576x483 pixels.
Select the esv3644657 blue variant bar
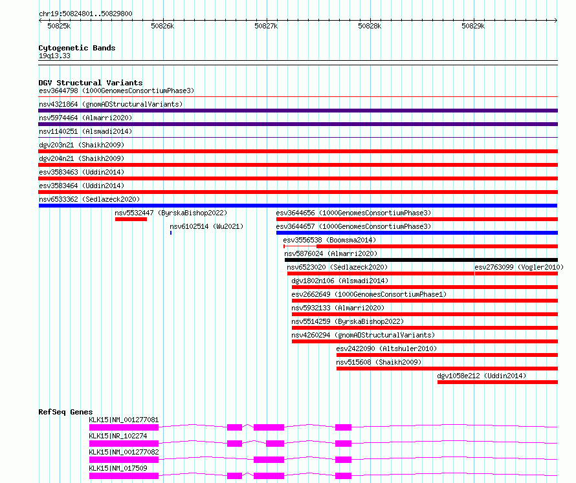tap(417, 233)
